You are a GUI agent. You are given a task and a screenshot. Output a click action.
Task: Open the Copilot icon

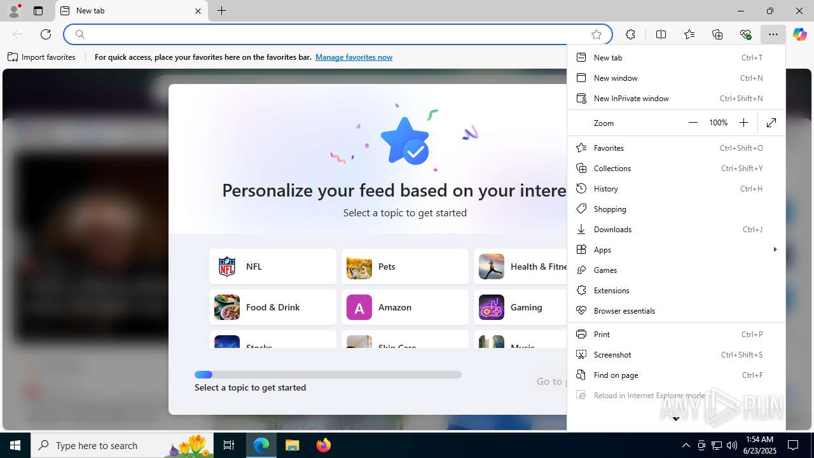(800, 34)
